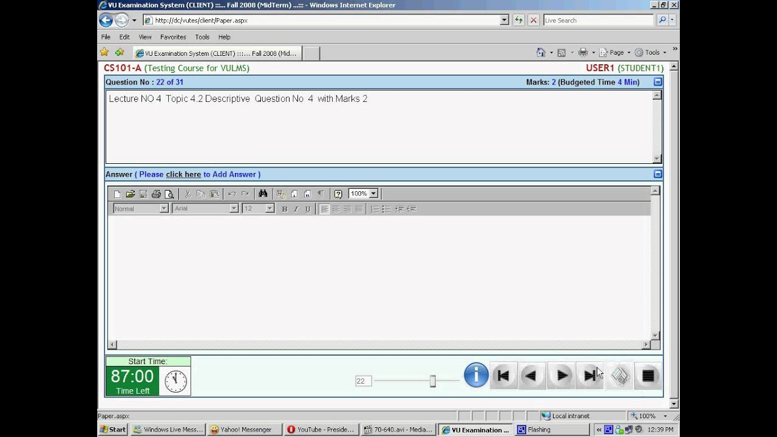Viewport: 777px width, 437px height.
Task: Jump to the first question
Action: point(503,376)
